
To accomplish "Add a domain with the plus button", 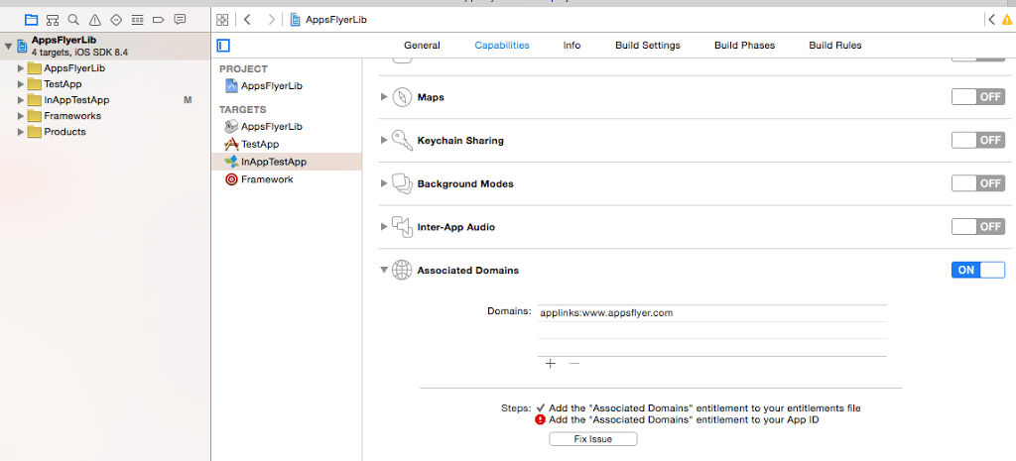I will [550, 363].
